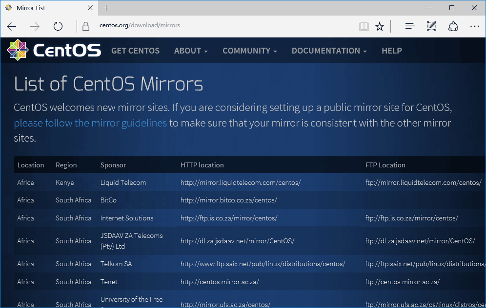486x308 pixels.
Task: Click the CentOS logo
Action: [54, 50]
